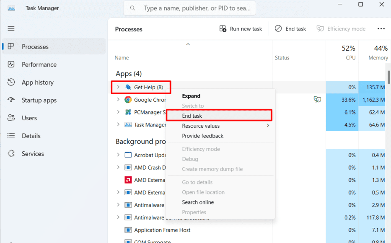This screenshot has width=391, height=243.
Task: Click the sort chevron above Name column
Action: 188,44
